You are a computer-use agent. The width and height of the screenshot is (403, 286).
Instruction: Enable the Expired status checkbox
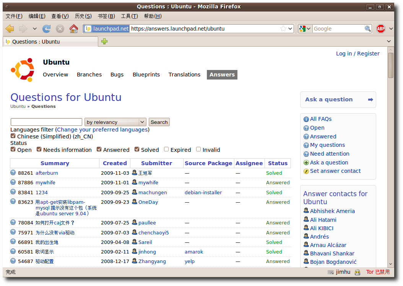pyautogui.click(x=166, y=149)
